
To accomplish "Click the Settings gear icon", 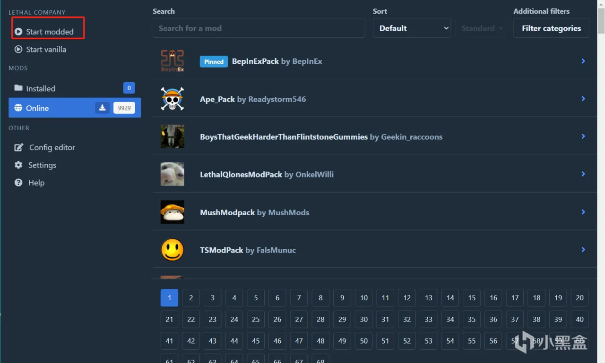I will (x=18, y=165).
